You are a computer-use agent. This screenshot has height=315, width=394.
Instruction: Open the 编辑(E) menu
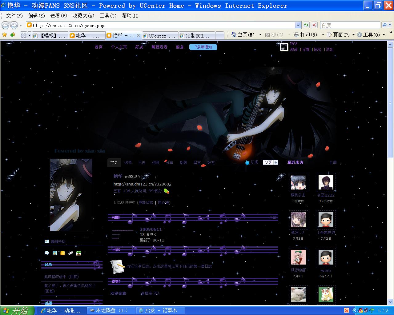click(36, 16)
